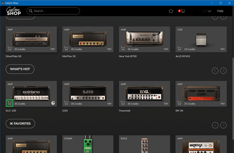Open the 4x10 NY410 cabinet thumbnail

[x=201, y=39]
